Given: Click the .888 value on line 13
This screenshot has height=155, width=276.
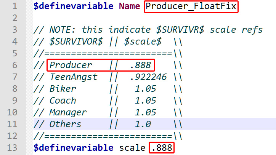Looking at the screenshot, I should [x=161, y=148].
